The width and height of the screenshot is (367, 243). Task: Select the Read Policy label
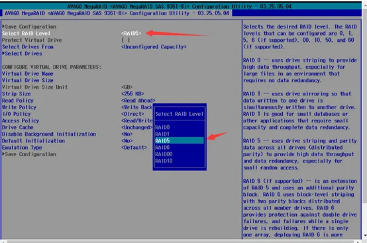click(18, 101)
